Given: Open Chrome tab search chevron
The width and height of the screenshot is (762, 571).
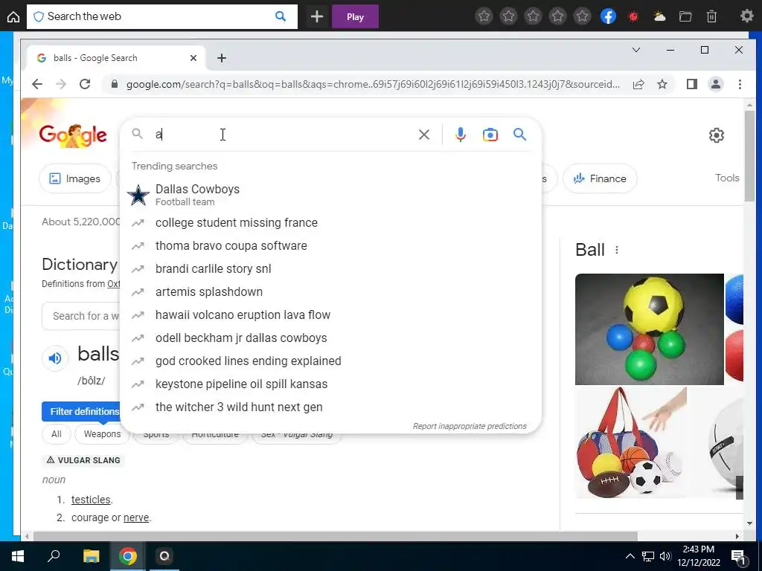Looking at the screenshot, I should click(x=635, y=50).
